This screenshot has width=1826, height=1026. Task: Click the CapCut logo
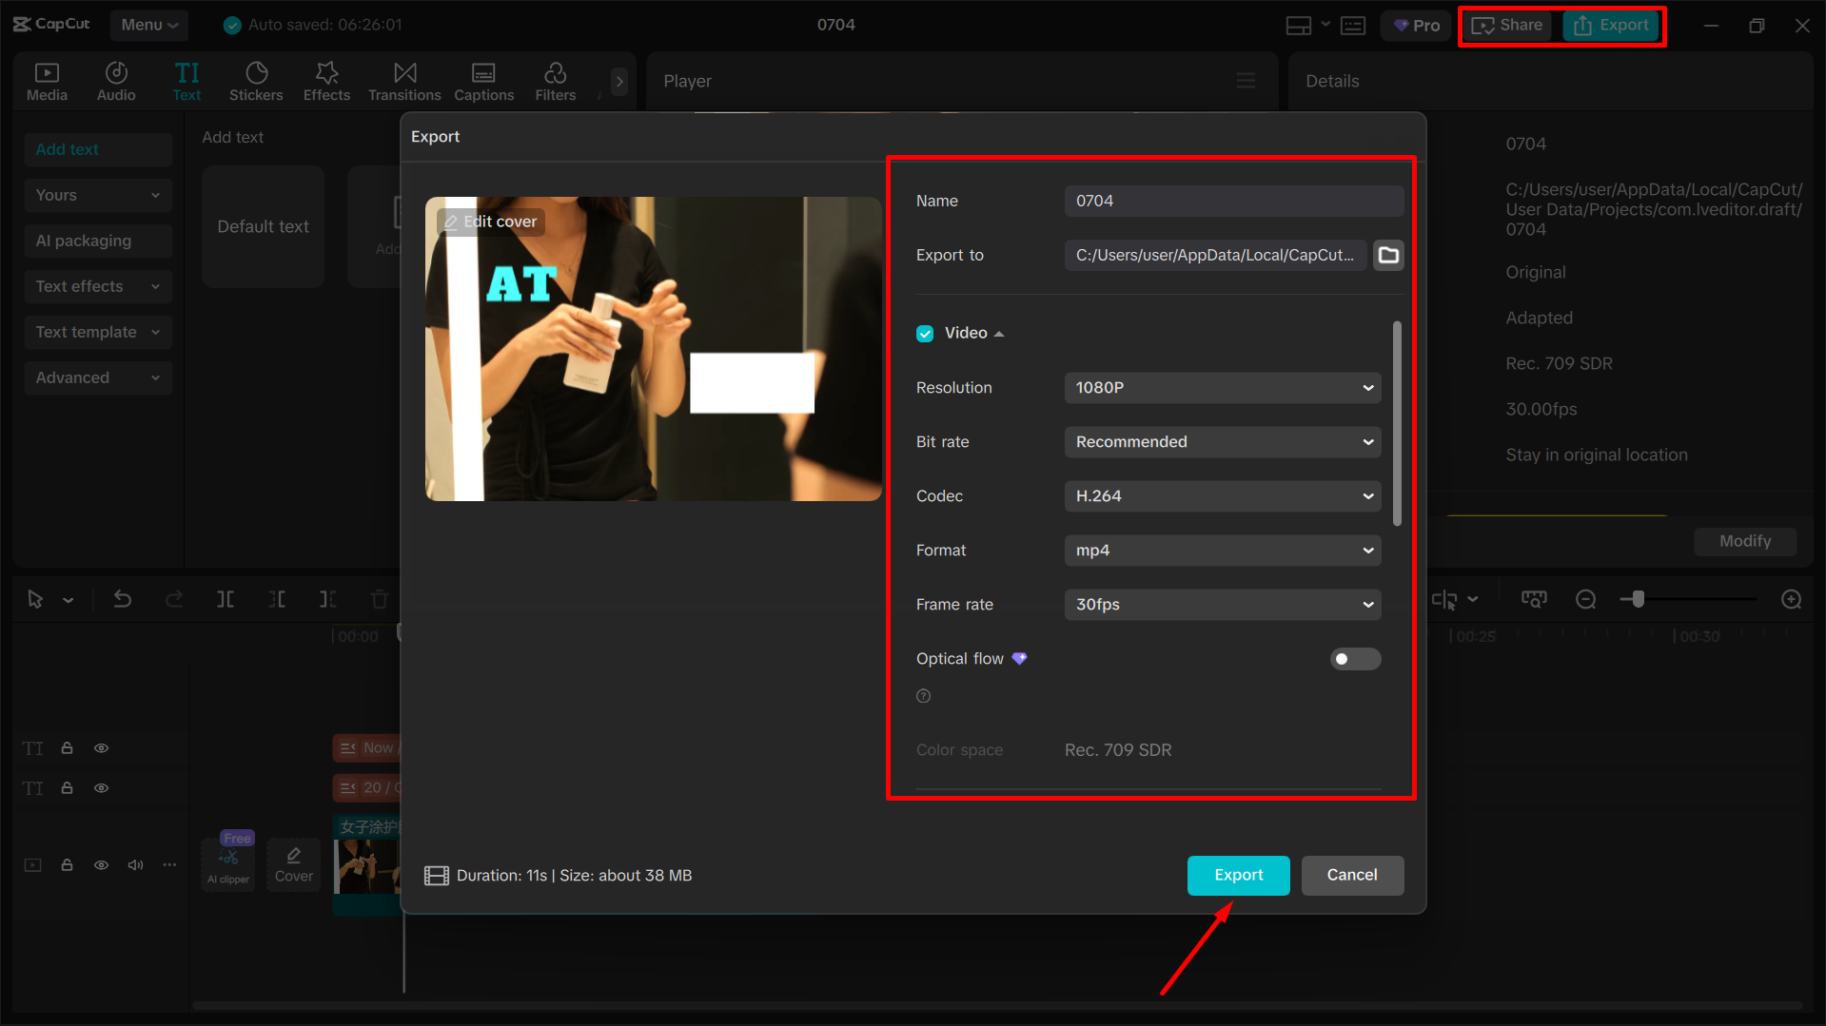tap(51, 25)
